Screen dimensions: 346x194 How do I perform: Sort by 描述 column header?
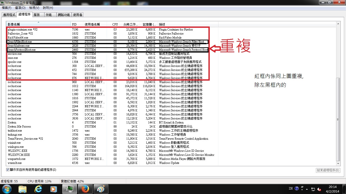coord(188,25)
